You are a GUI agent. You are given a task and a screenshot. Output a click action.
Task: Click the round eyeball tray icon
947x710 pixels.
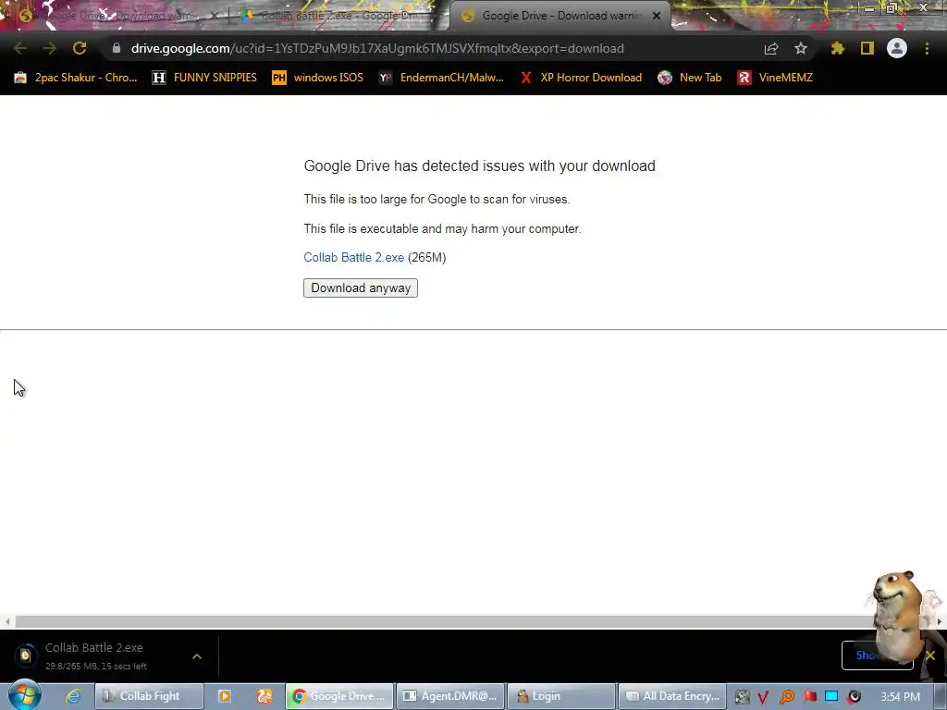pos(855,697)
